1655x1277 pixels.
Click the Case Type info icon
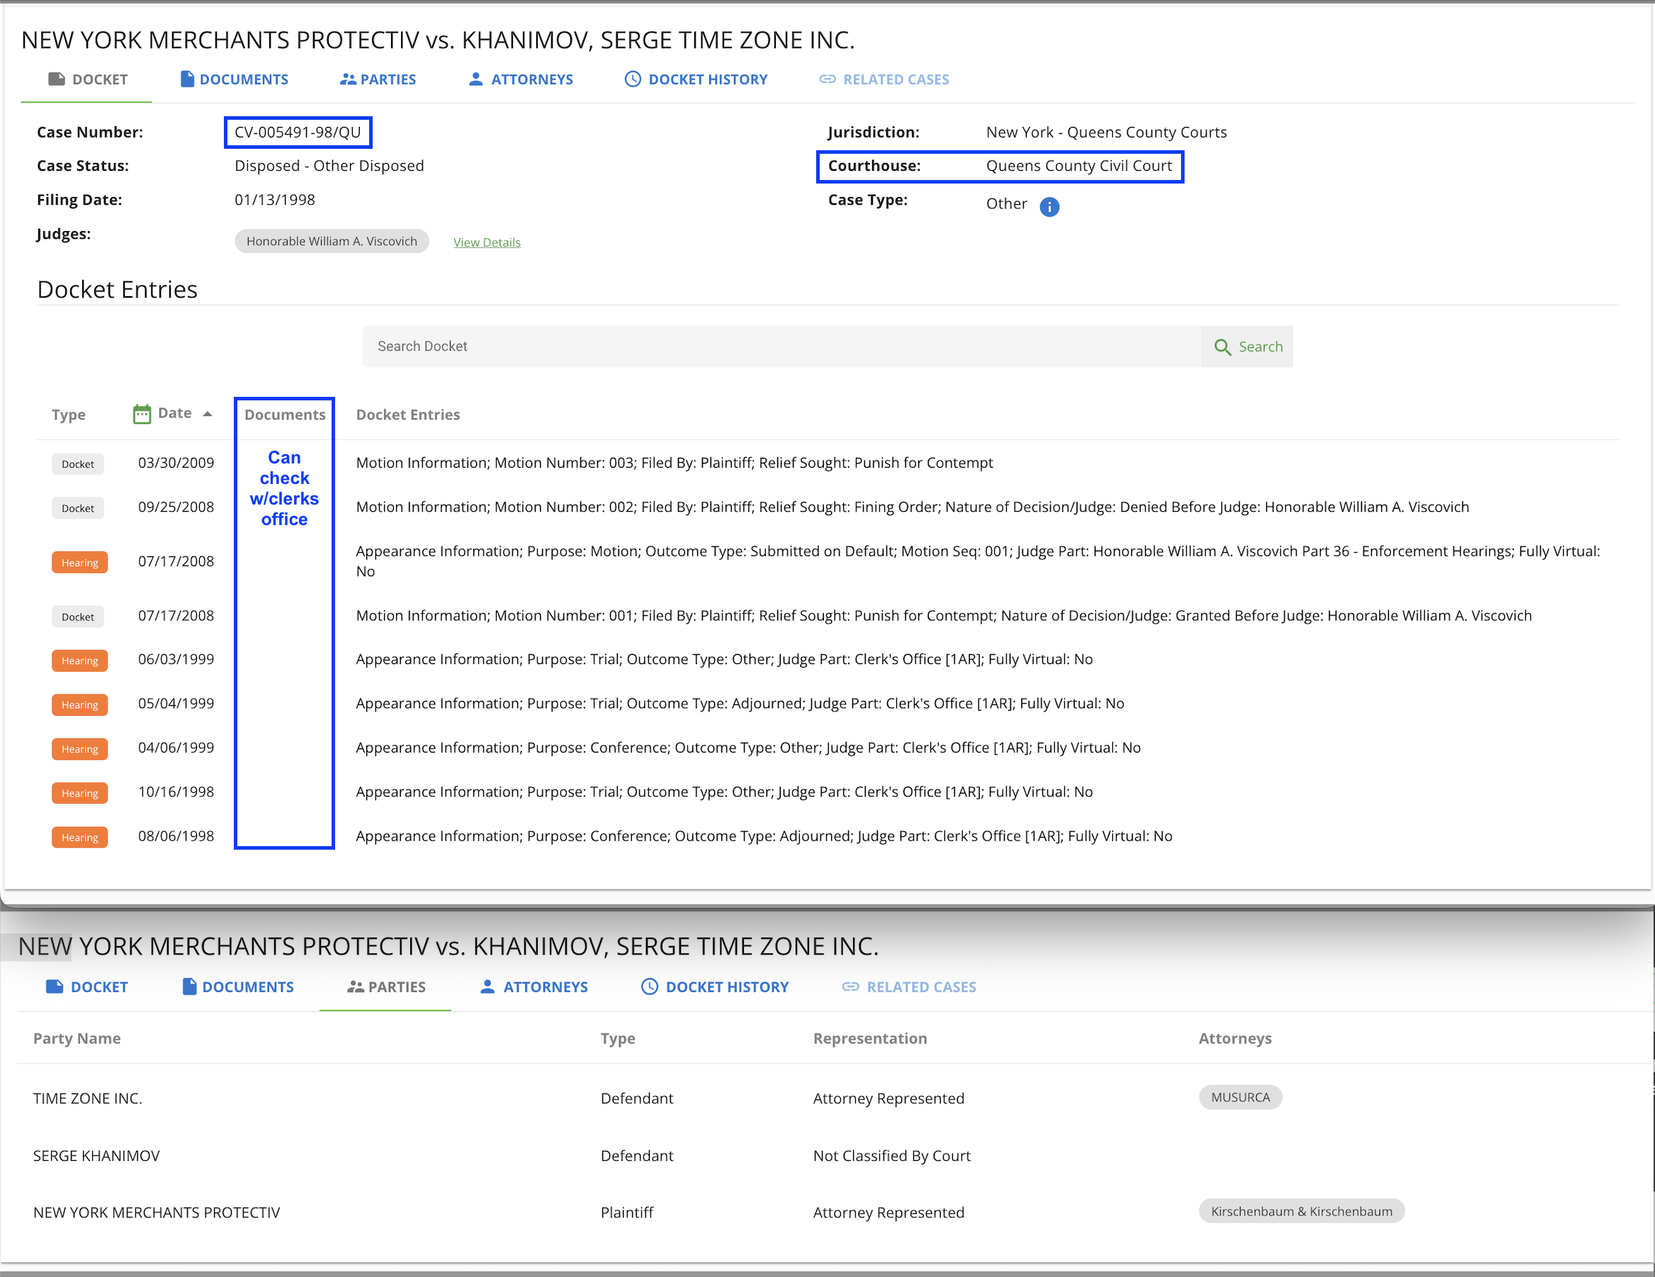click(1049, 206)
